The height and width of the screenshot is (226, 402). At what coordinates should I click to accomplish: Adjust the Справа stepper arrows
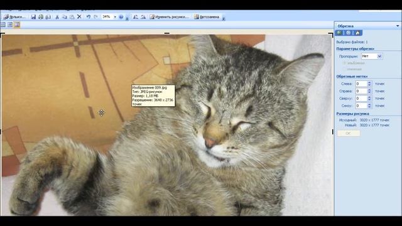(369, 91)
